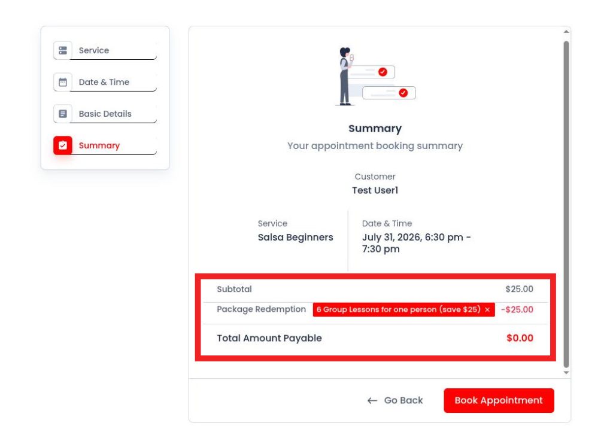
Task: Remove the redeemed package via x icon
Action: (x=487, y=309)
